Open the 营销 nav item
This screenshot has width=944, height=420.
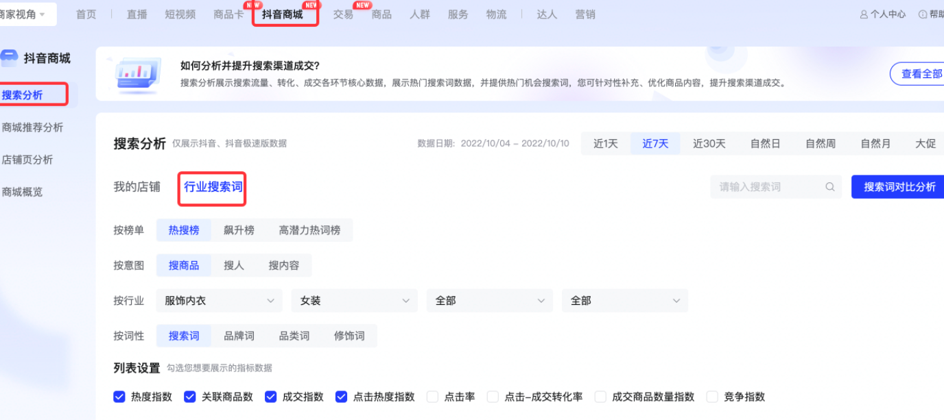tap(585, 14)
